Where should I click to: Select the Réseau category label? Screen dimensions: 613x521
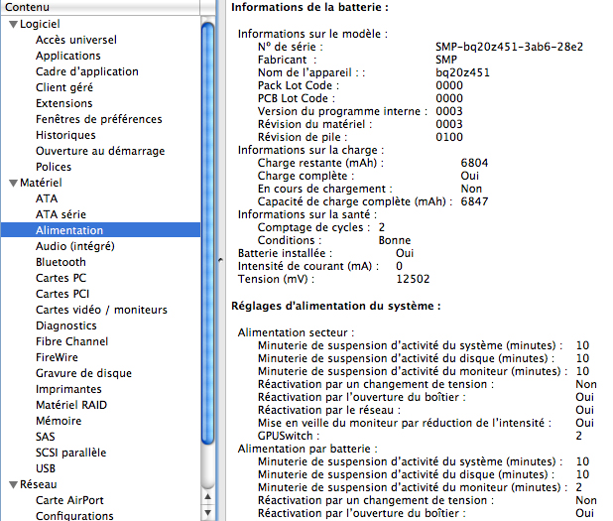[x=39, y=484]
